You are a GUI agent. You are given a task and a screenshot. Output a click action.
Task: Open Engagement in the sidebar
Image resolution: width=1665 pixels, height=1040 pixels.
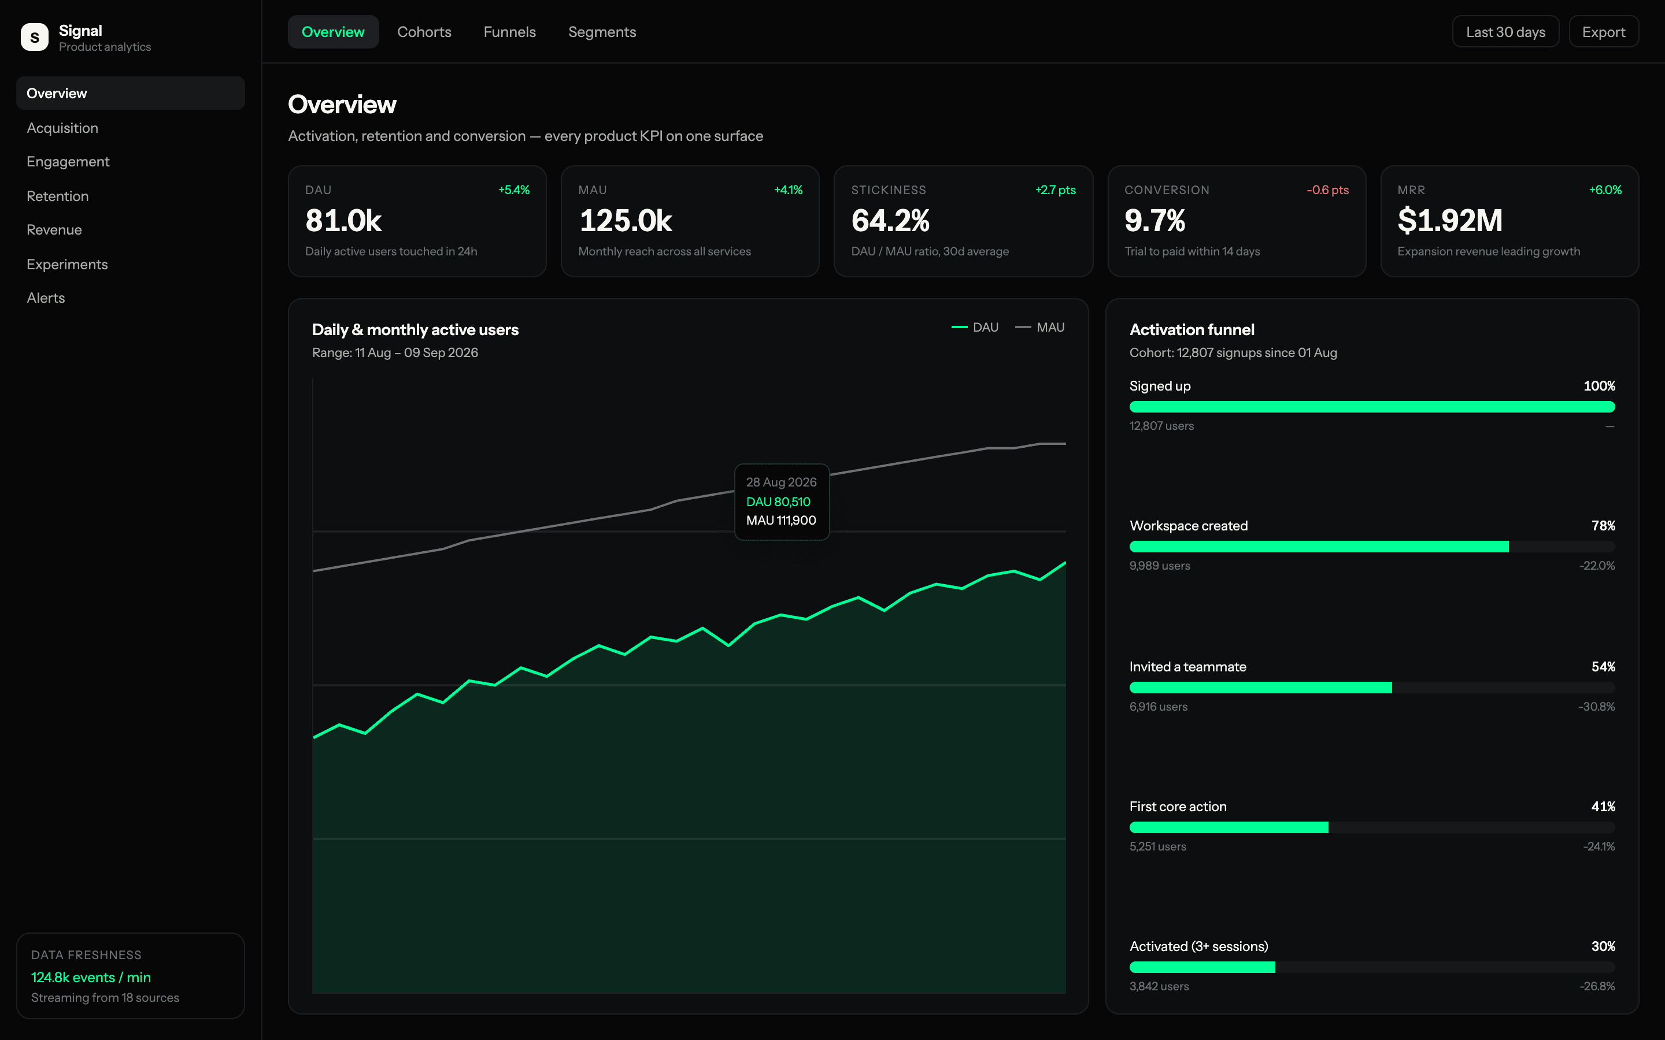(x=131, y=161)
